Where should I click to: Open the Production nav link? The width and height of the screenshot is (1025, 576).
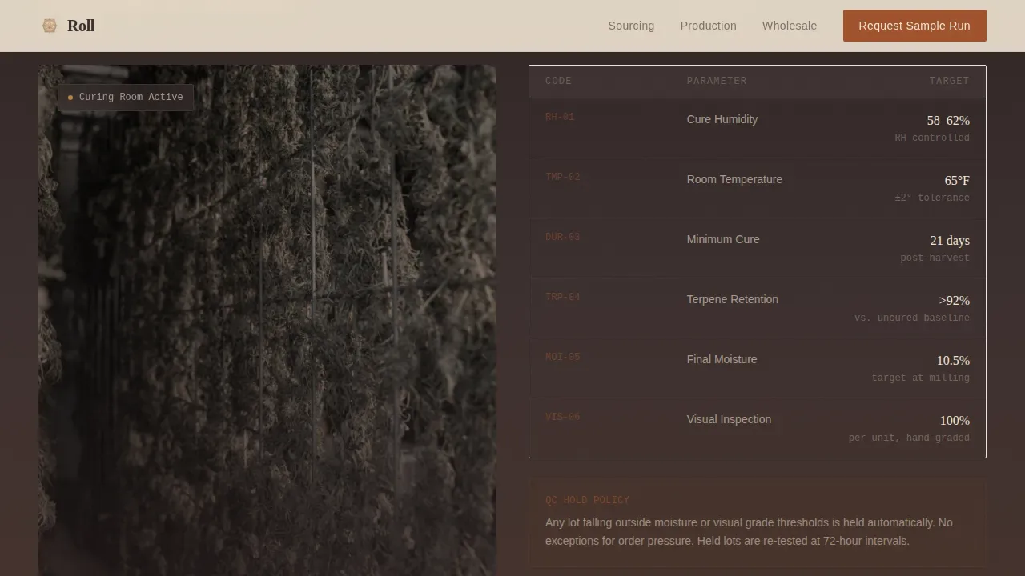pos(708,26)
